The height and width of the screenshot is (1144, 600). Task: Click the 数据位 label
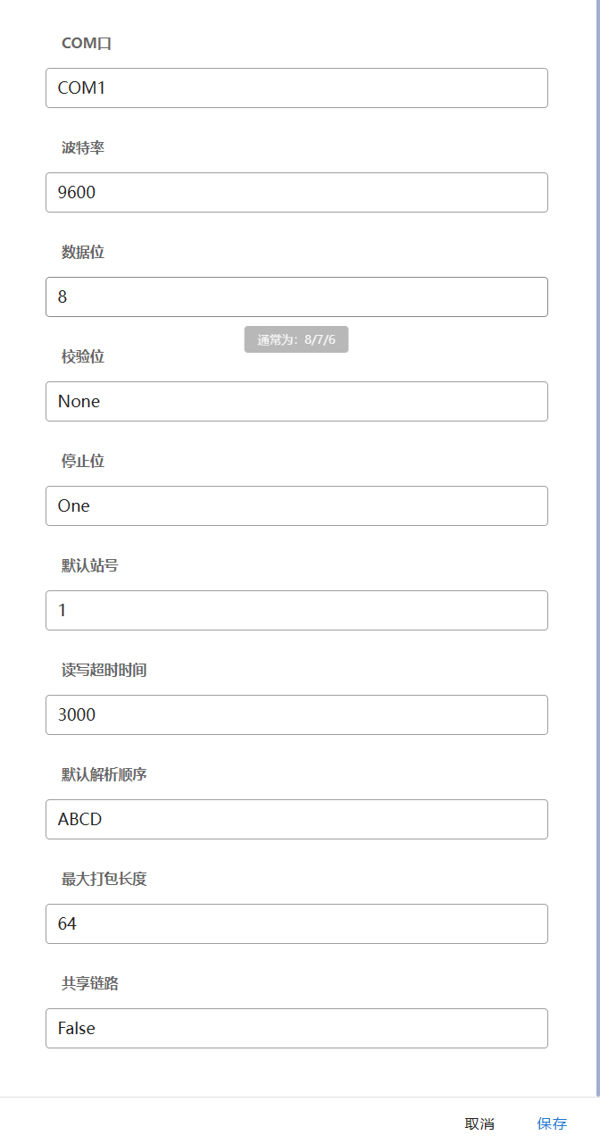pyautogui.click(x=83, y=252)
